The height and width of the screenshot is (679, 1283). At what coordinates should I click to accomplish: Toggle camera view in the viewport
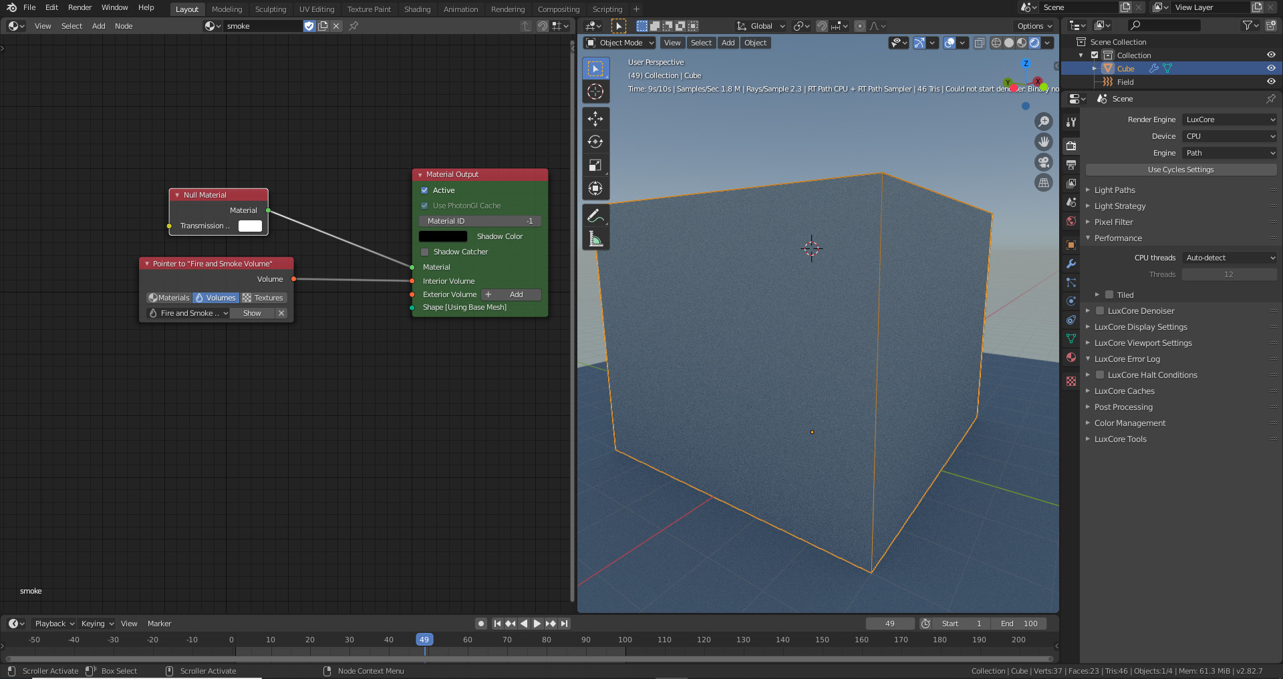[x=1043, y=162]
